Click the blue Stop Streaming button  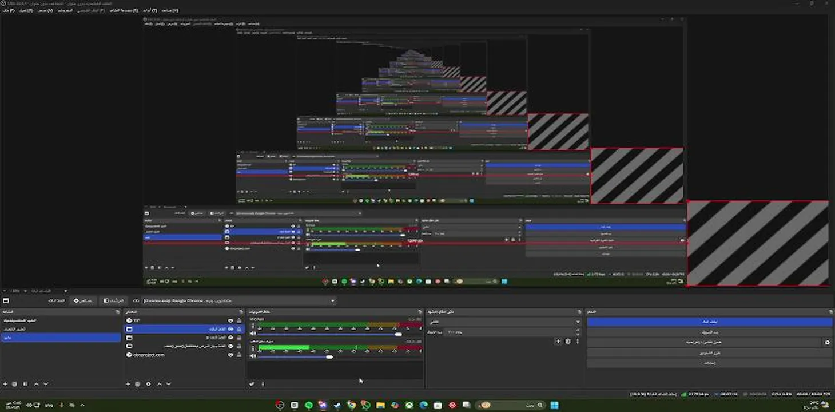[709, 322]
